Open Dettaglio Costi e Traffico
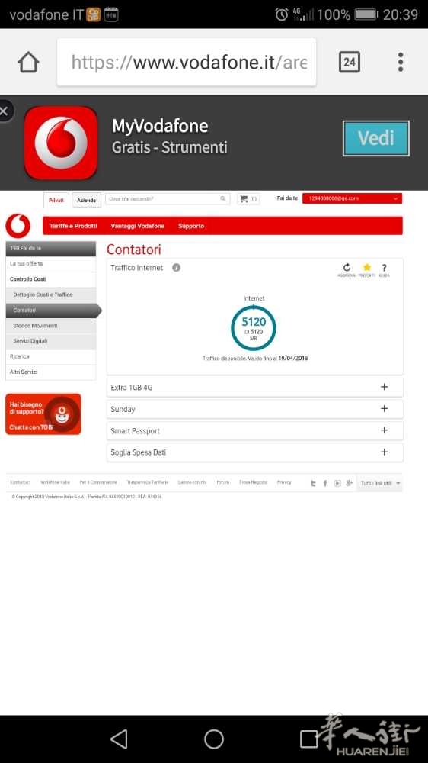The height and width of the screenshot is (763, 428). [x=50, y=295]
